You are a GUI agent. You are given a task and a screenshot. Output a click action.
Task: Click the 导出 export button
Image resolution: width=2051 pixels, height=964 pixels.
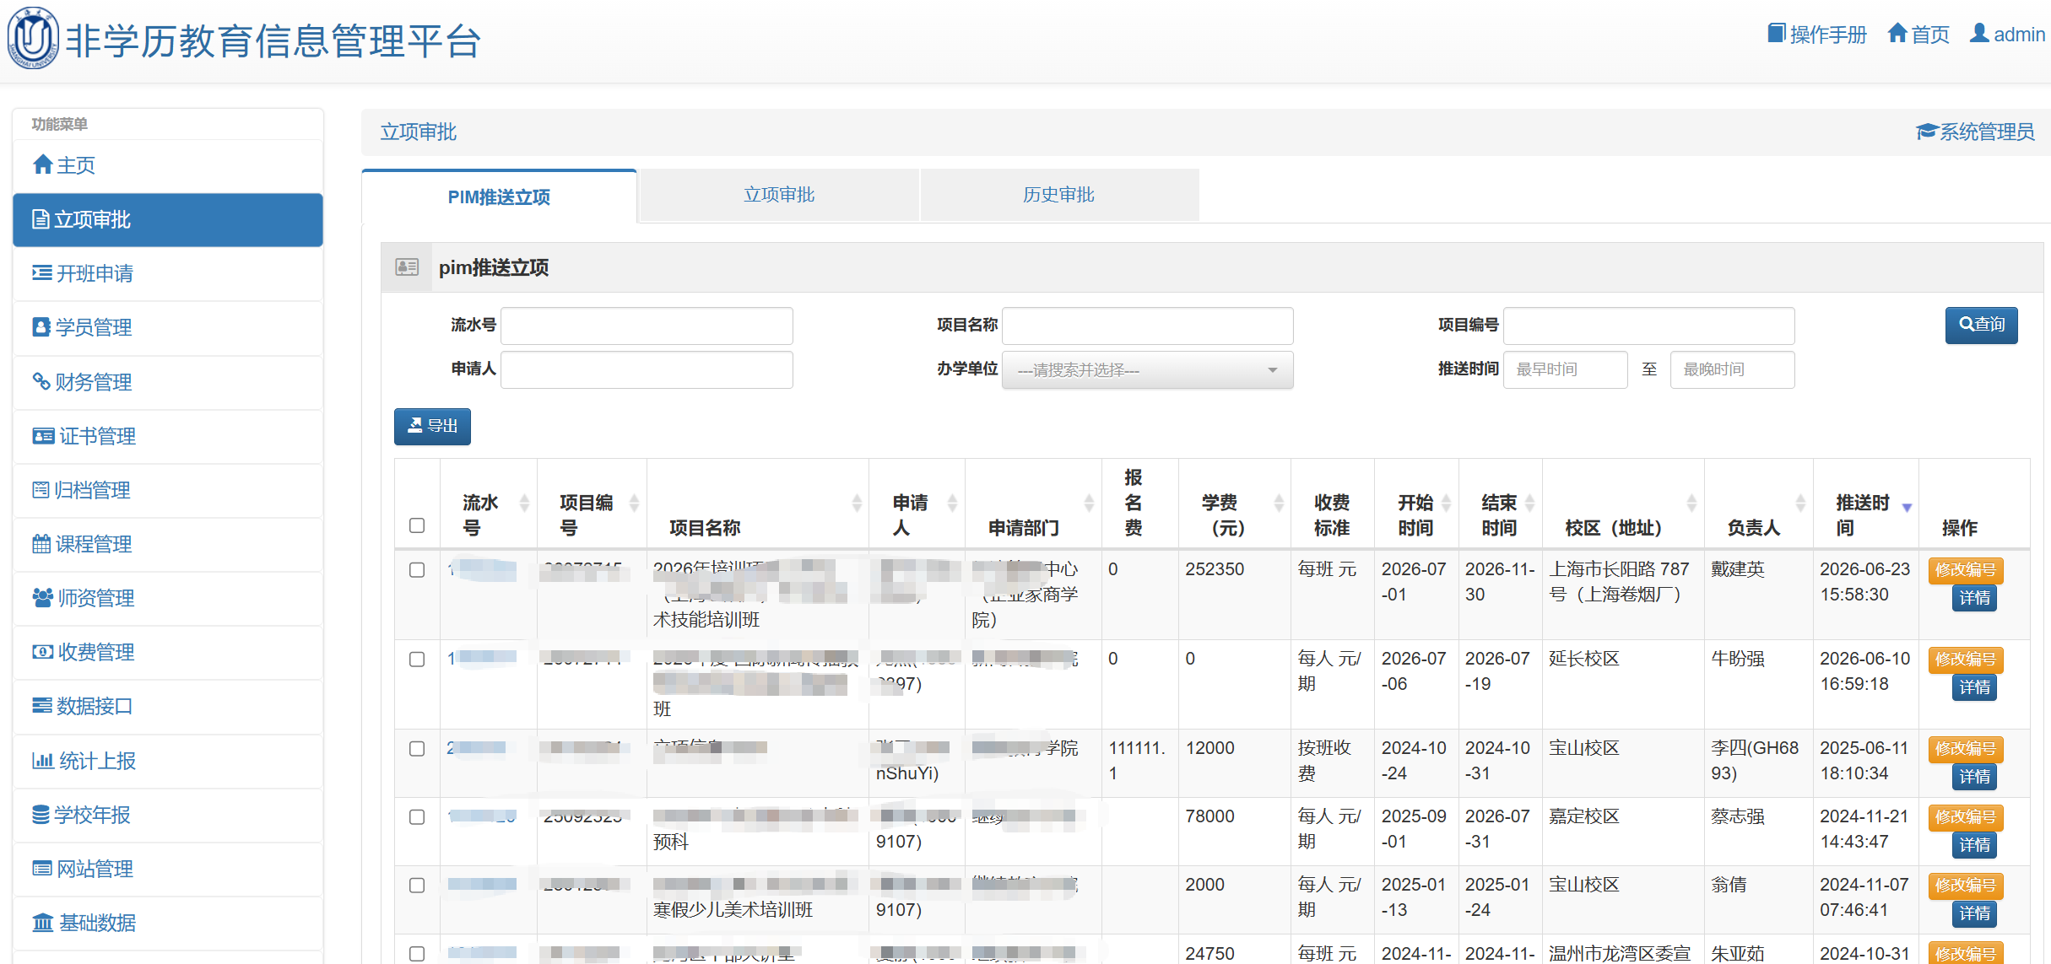[432, 426]
